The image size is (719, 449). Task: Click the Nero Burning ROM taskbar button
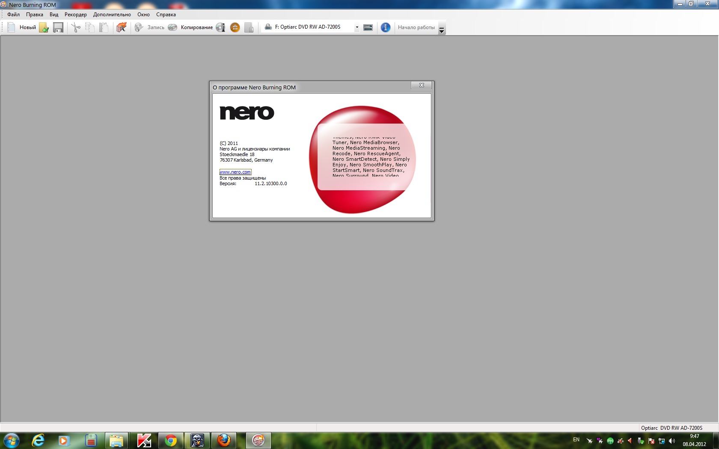258,440
